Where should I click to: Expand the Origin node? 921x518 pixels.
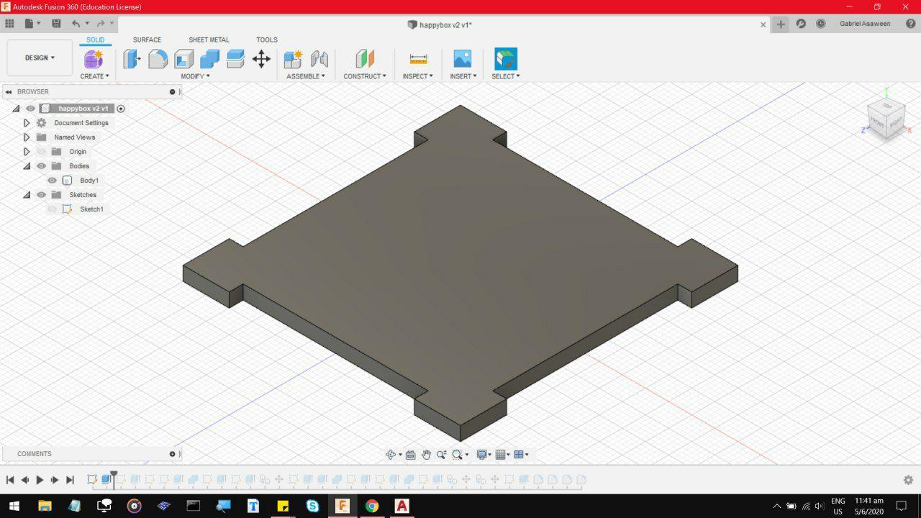(x=27, y=152)
